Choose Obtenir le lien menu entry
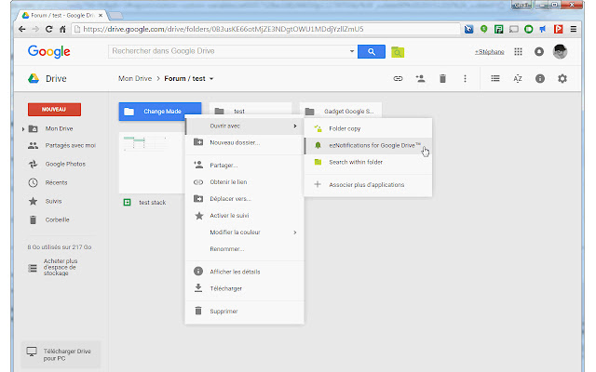 [x=244, y=182]
